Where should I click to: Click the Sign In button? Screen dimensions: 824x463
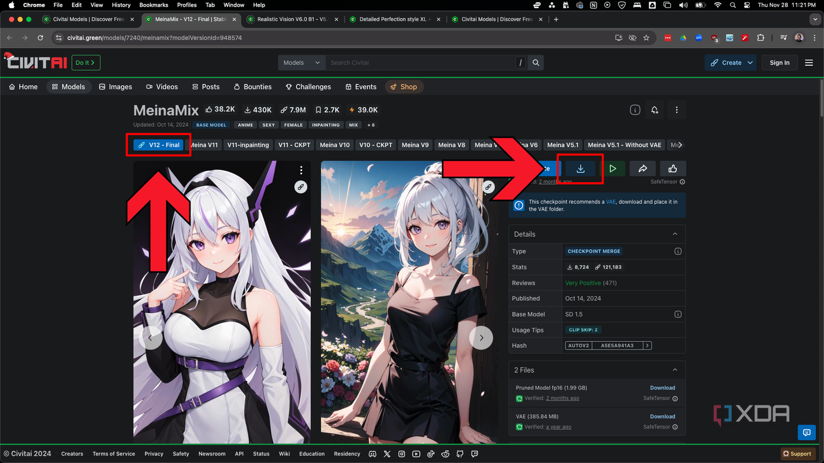tap(780, 63)
